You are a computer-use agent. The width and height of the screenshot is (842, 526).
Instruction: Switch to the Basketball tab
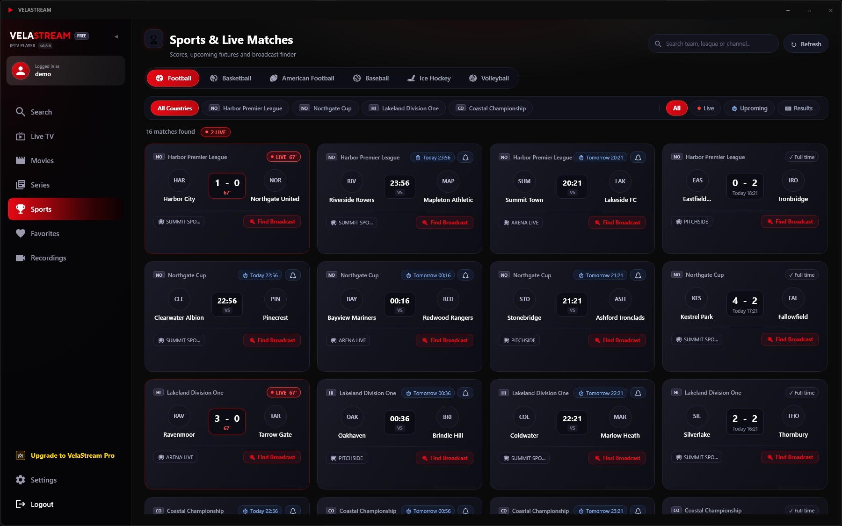tap(231, 78)
